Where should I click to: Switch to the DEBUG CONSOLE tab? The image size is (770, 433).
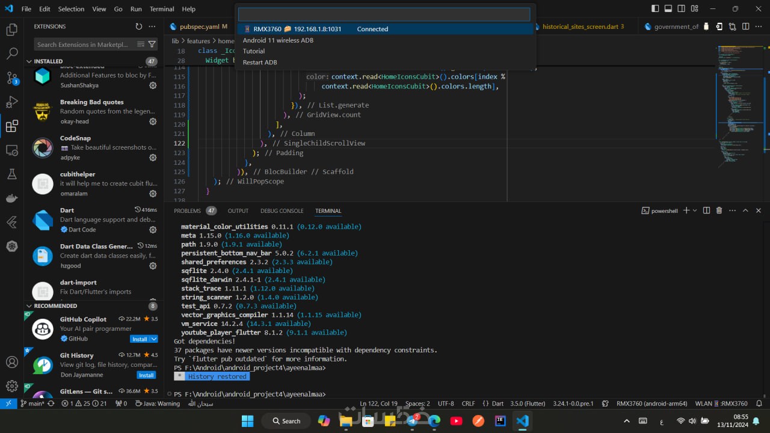282,211
